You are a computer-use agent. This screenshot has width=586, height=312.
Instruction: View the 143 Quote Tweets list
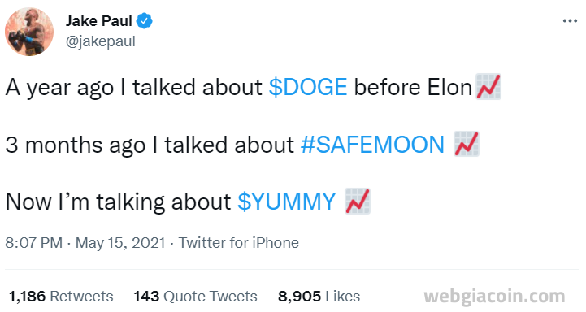coord(195,297)
